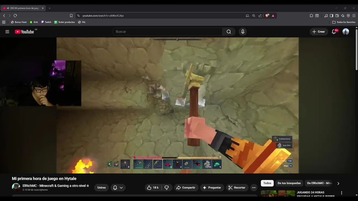Click the Recortar button
This screenshot has width=358, height=201.
[237, 188]
